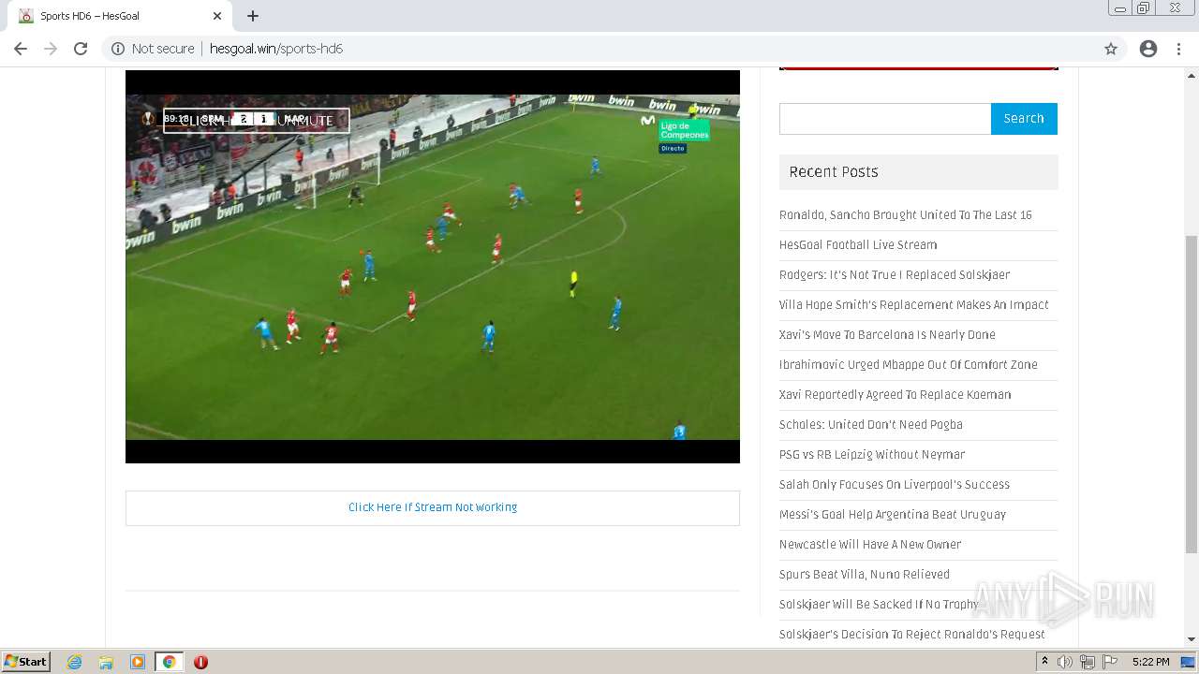The image size is (1199, 674).
Task: Go back to the previous page
Action: tap(21, 49)
